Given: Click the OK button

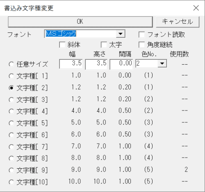Looking at the screenshot, I should point(80,22).
